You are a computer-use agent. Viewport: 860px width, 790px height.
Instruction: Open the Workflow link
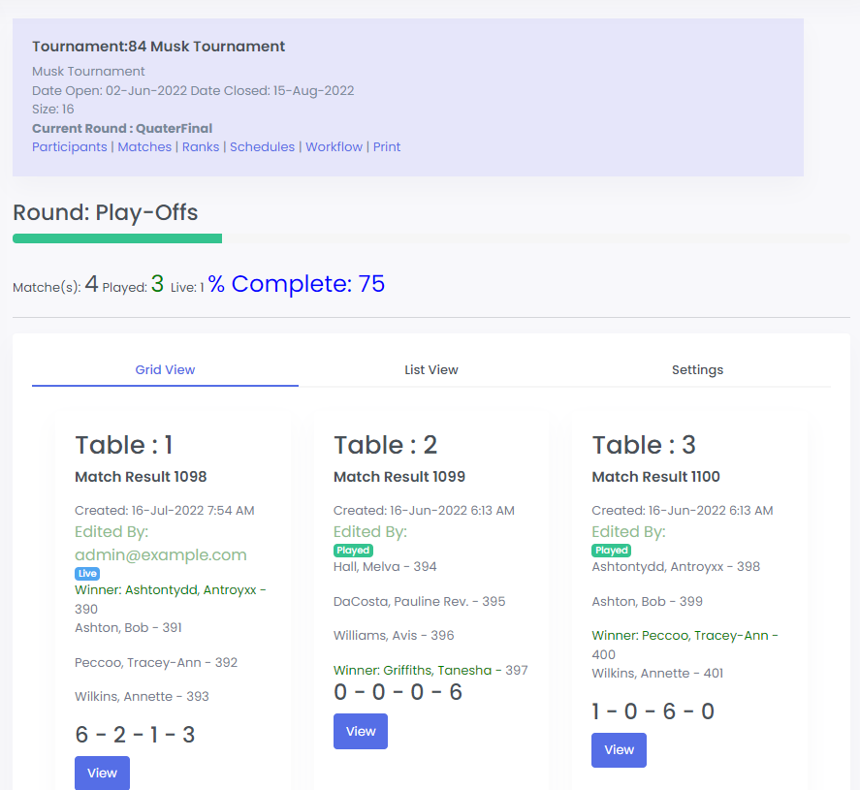tap(334, 147)
